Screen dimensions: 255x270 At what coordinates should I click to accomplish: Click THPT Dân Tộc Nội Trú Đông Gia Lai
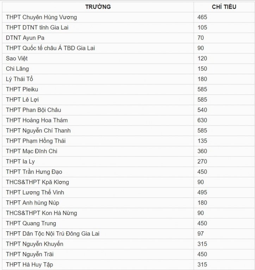[x=52, y=234]
